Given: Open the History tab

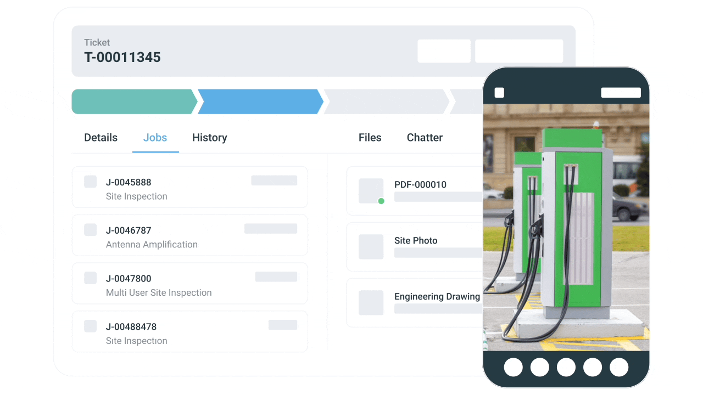Looking at the screenshot, I should (209, 138).
